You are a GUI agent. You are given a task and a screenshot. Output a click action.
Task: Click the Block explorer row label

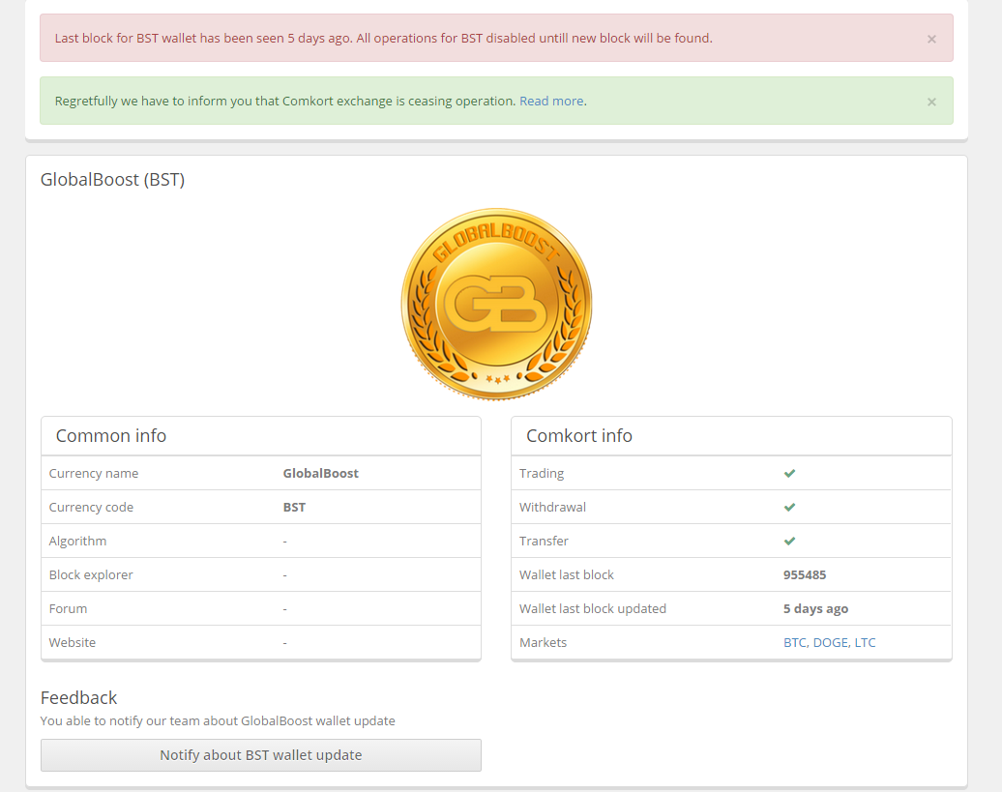tap(91, 574)
